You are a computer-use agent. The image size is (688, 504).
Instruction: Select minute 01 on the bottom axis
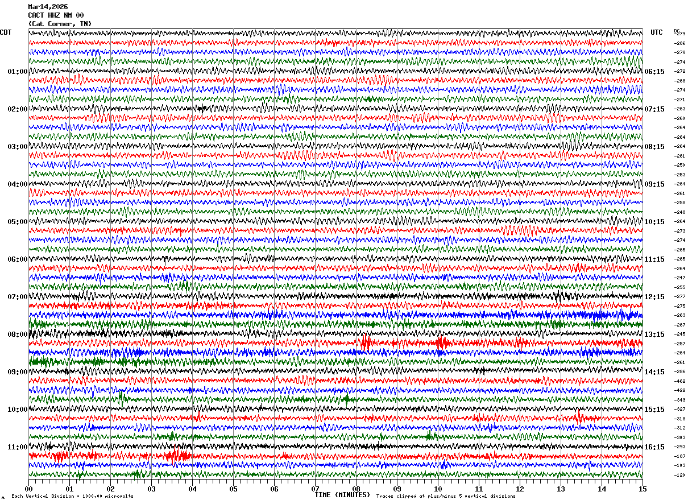(69, 489)
